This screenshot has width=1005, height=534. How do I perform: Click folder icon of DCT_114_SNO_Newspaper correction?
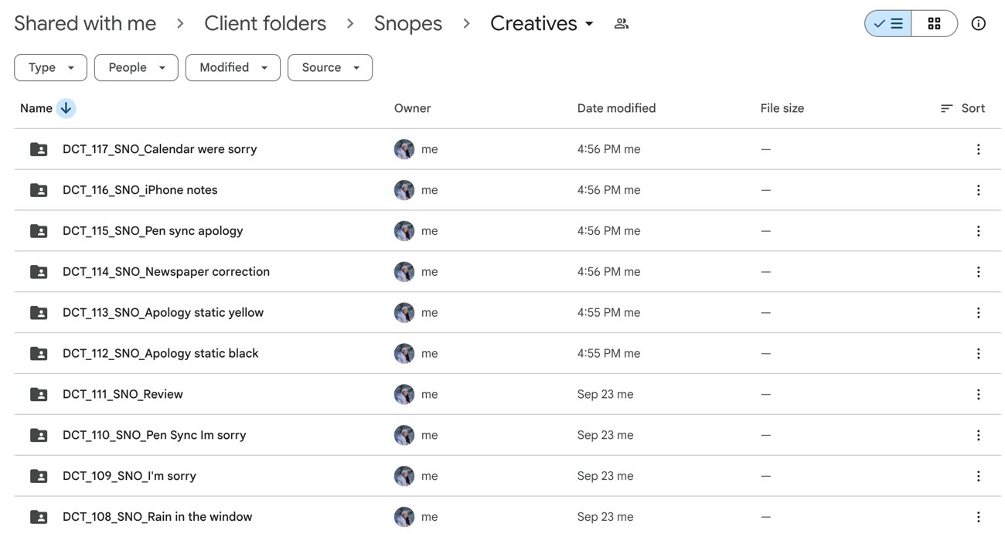point(39,272)
